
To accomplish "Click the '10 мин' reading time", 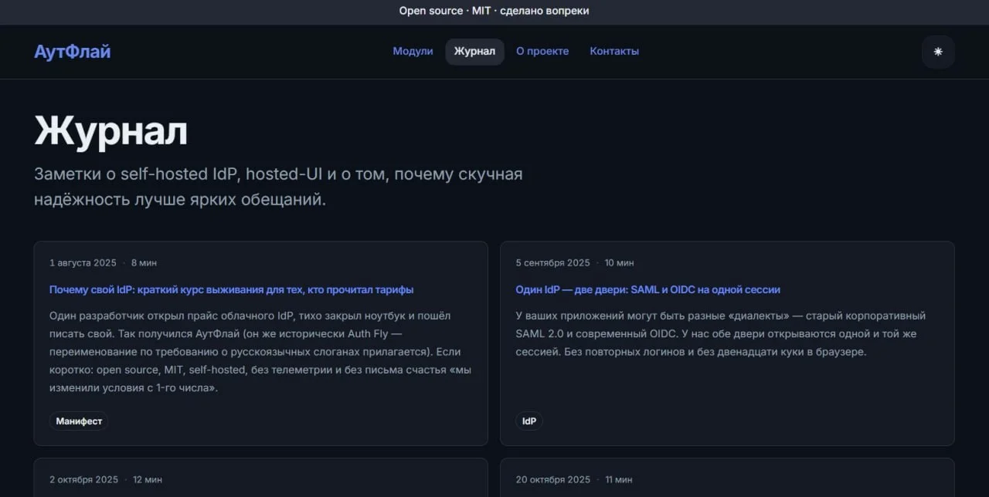I will (x=619, y=263).
